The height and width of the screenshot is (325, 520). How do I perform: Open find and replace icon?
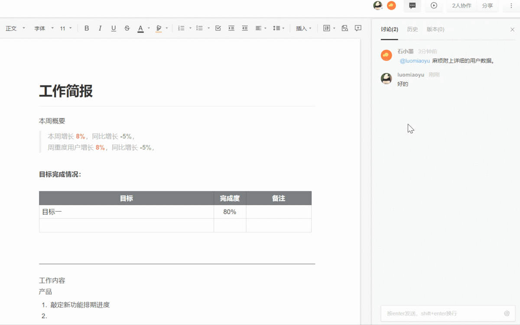pos(344,28)
